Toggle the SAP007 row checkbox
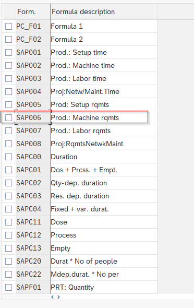 [8, 131]
